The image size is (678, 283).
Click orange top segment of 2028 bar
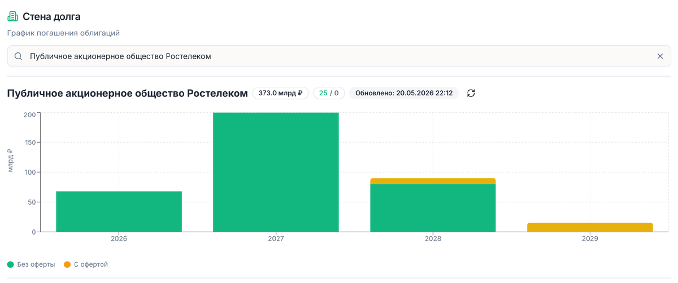[x=433, y=181]
